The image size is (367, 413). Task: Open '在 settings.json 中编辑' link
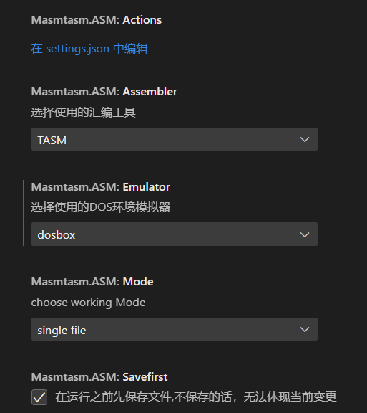pos(89,49)
